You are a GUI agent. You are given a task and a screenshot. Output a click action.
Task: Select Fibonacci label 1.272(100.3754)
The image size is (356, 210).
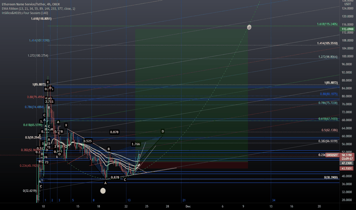click(38, 55)
